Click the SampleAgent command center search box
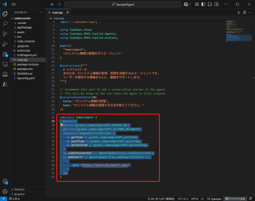The width and height of the screenshot is (255, 201). coord(123,4)
